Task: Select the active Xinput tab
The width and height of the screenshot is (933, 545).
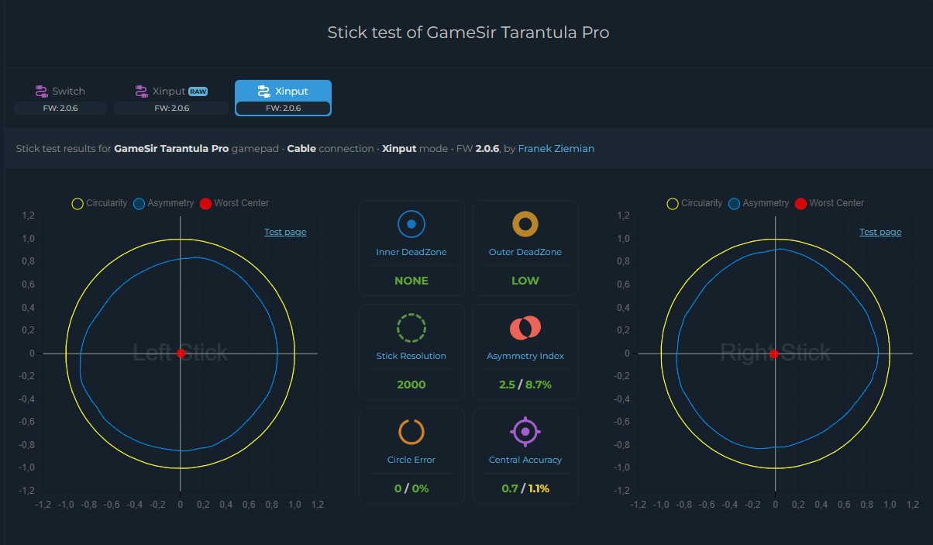Action: [284, 98]
